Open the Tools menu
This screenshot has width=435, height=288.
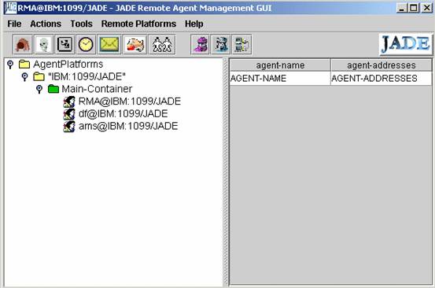(81, 24)
